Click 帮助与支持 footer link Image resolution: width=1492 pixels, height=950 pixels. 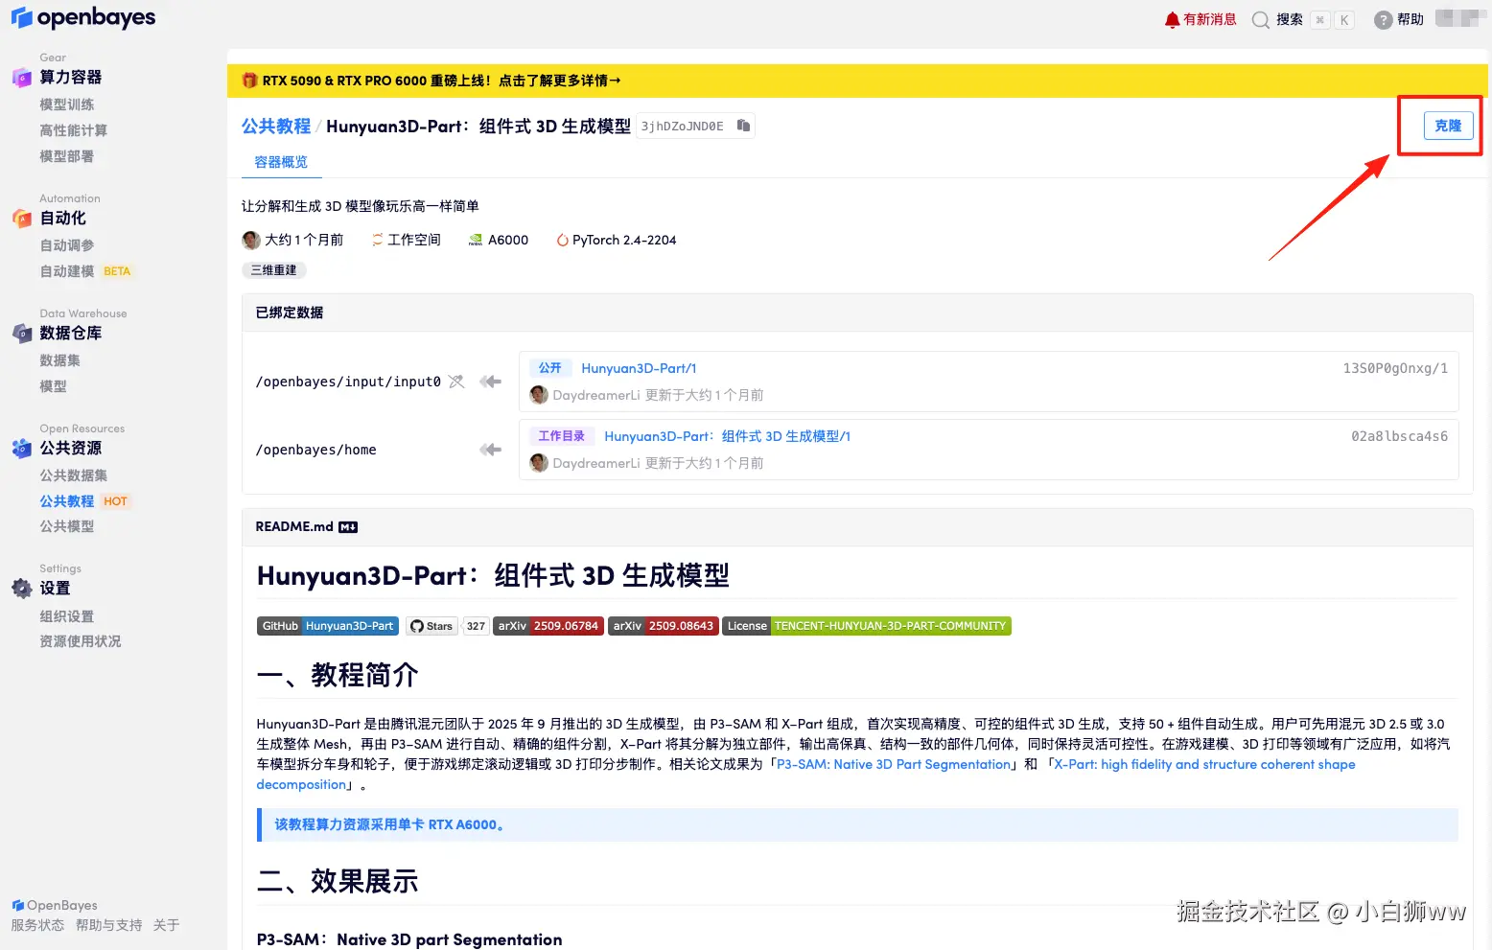click(109, 925)
